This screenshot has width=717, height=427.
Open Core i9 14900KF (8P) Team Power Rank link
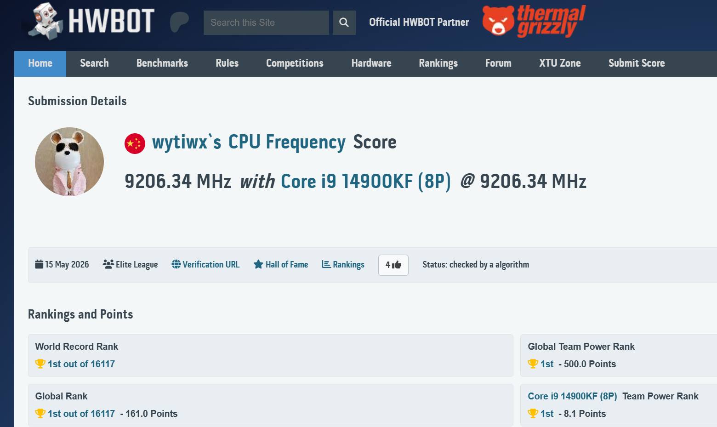click(572, 396)
